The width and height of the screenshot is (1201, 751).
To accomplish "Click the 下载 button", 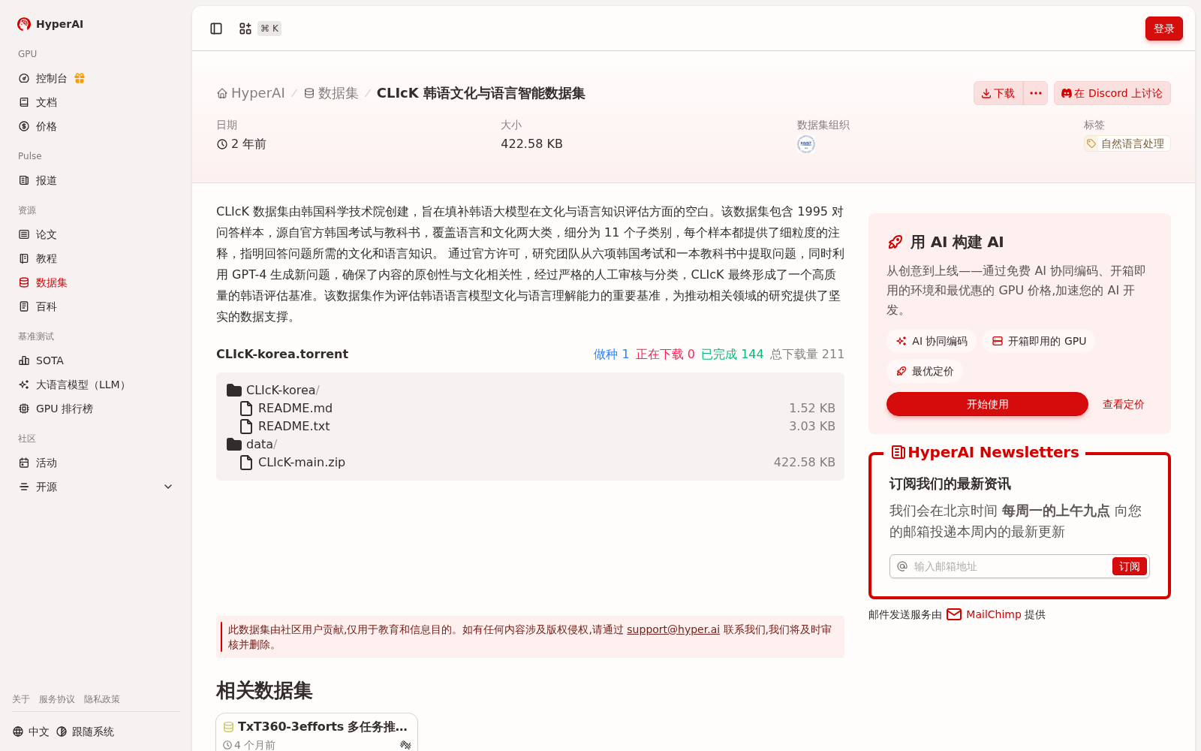I will click(x=998, y=93).
